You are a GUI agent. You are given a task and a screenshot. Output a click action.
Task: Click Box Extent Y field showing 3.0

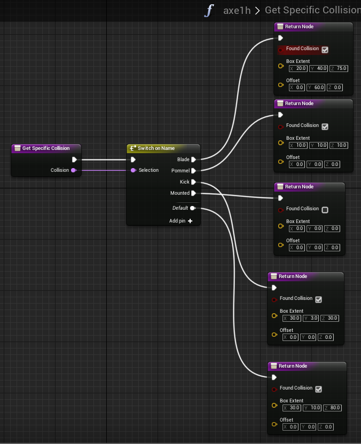coord(313,318)
